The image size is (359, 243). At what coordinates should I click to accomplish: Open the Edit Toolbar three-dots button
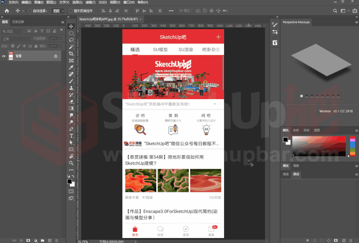(x=71, y=170)
